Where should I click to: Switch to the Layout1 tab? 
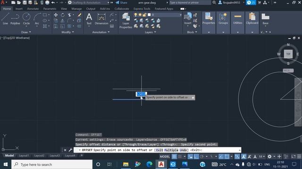click(x=24, y=155)
